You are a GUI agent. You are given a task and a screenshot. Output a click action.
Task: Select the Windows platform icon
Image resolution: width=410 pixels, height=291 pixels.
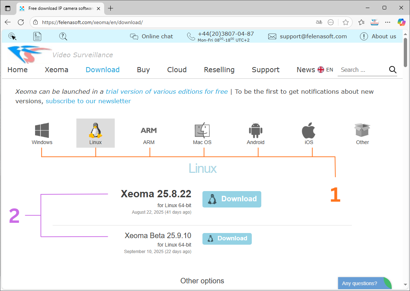point(42,131)
